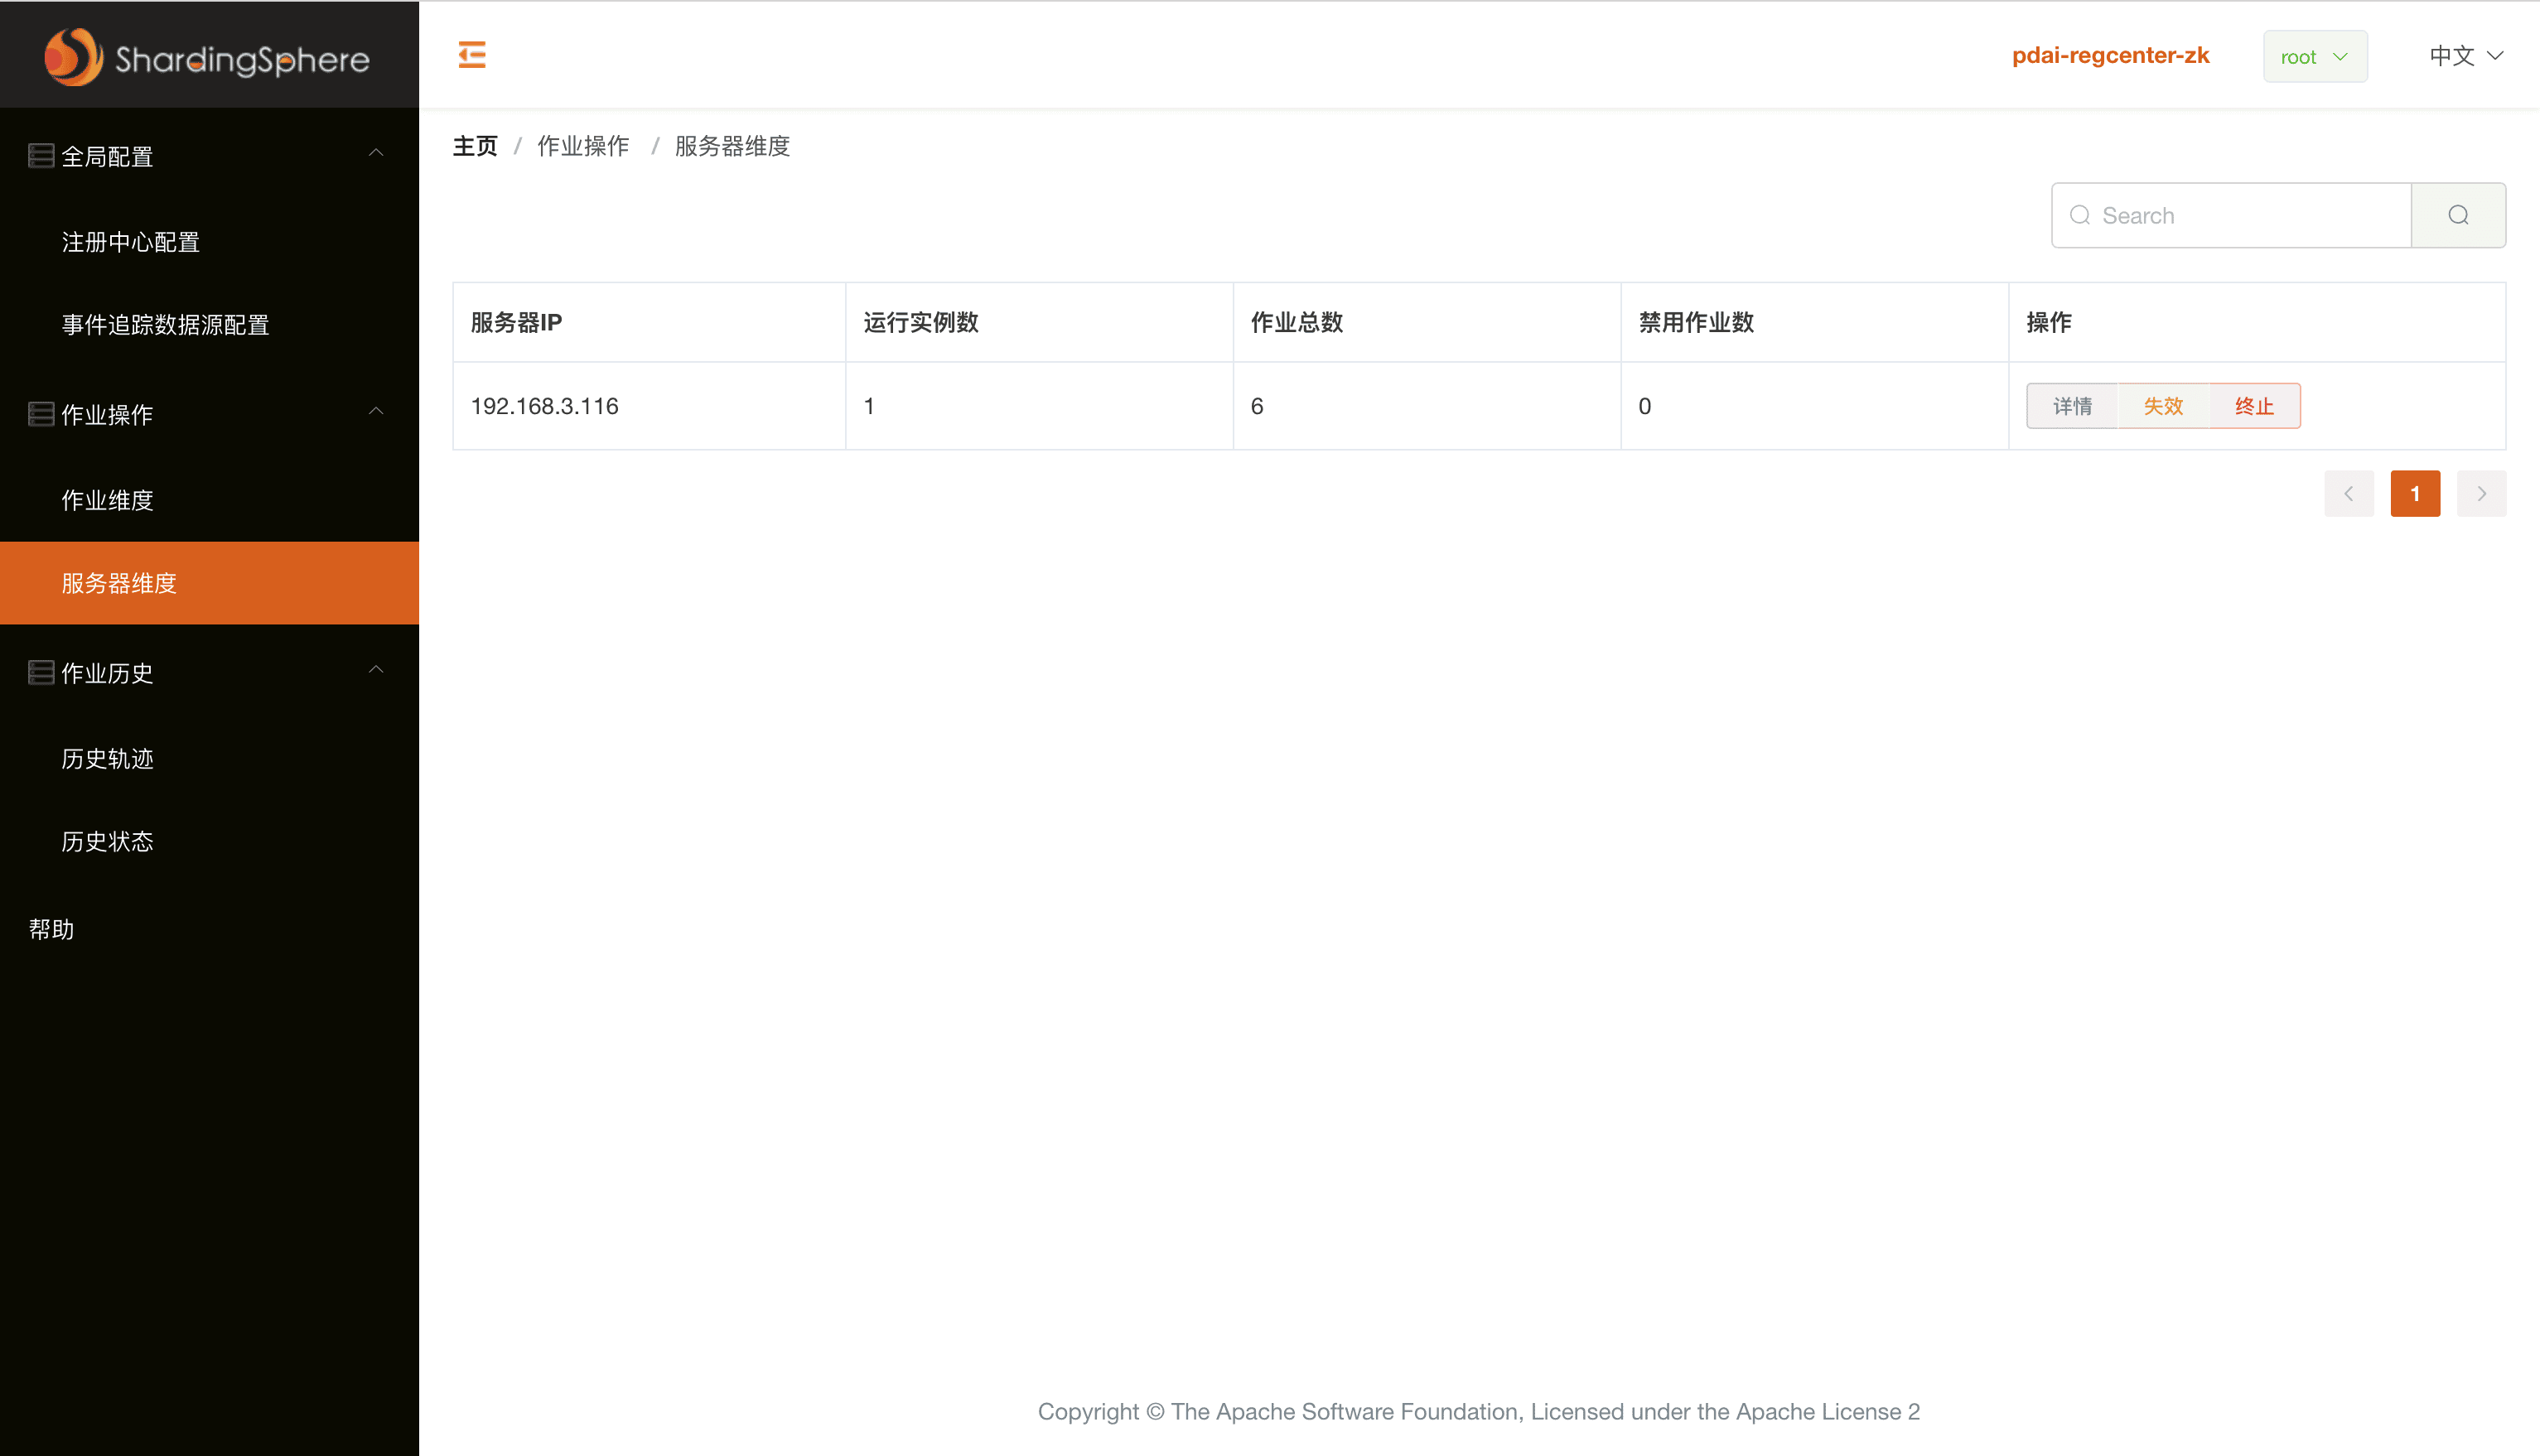Collapse the 全局配置 section chevron

(x=376, y=153)
